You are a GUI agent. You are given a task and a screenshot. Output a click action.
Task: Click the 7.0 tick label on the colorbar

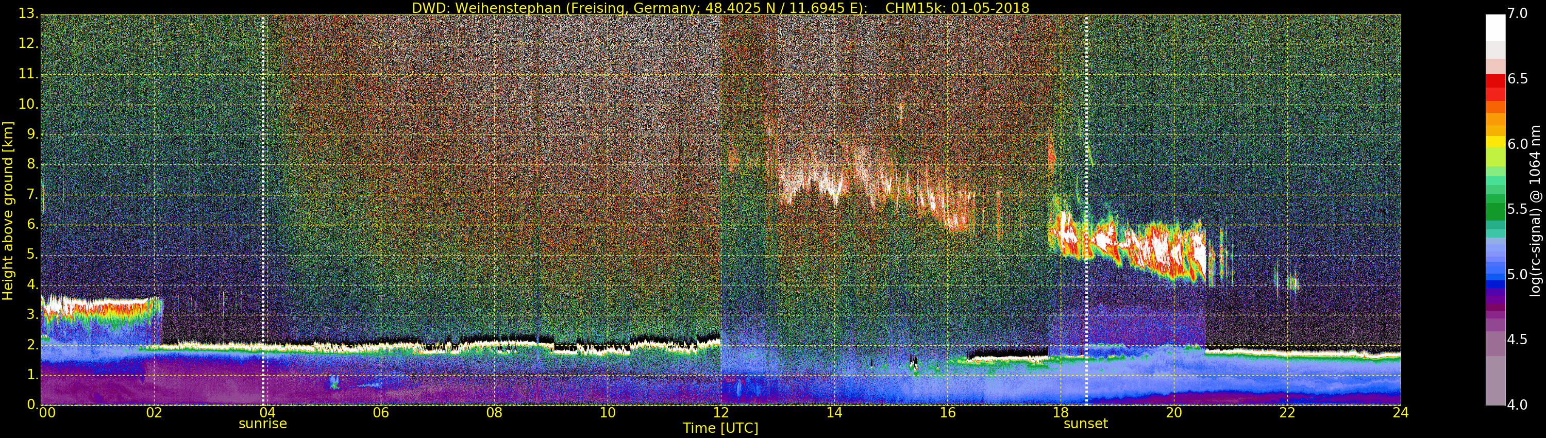tap(1517, 14)
